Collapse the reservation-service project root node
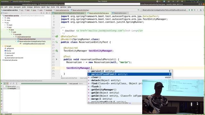This screenshot has width=205, height=115. tap(1, 16)
